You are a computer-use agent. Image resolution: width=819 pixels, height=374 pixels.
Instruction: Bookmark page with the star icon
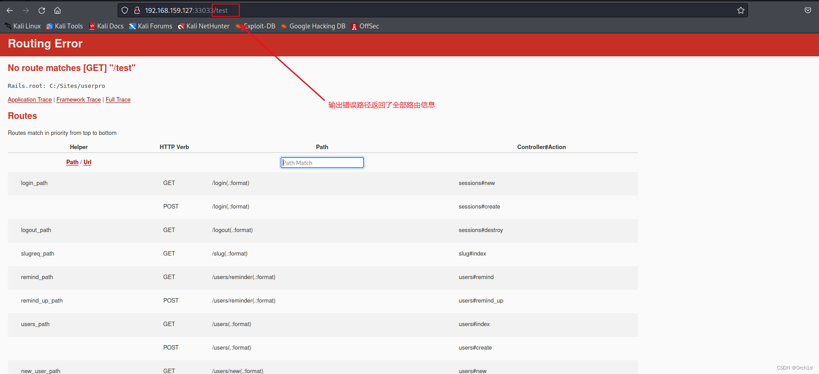(741, 10)
